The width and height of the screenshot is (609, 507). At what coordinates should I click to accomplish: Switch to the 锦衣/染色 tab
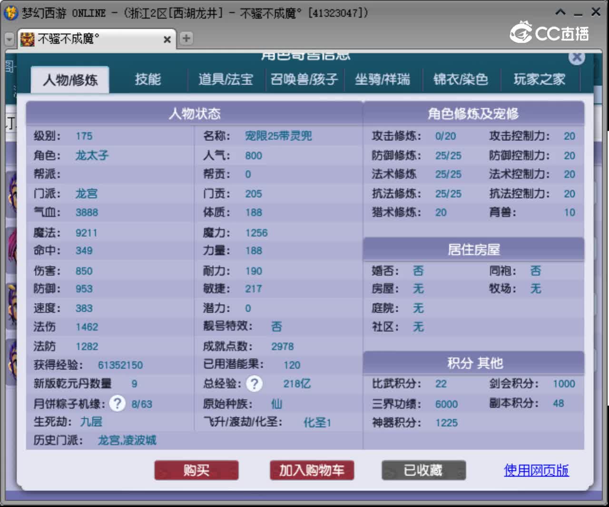[x=461, y=79]
